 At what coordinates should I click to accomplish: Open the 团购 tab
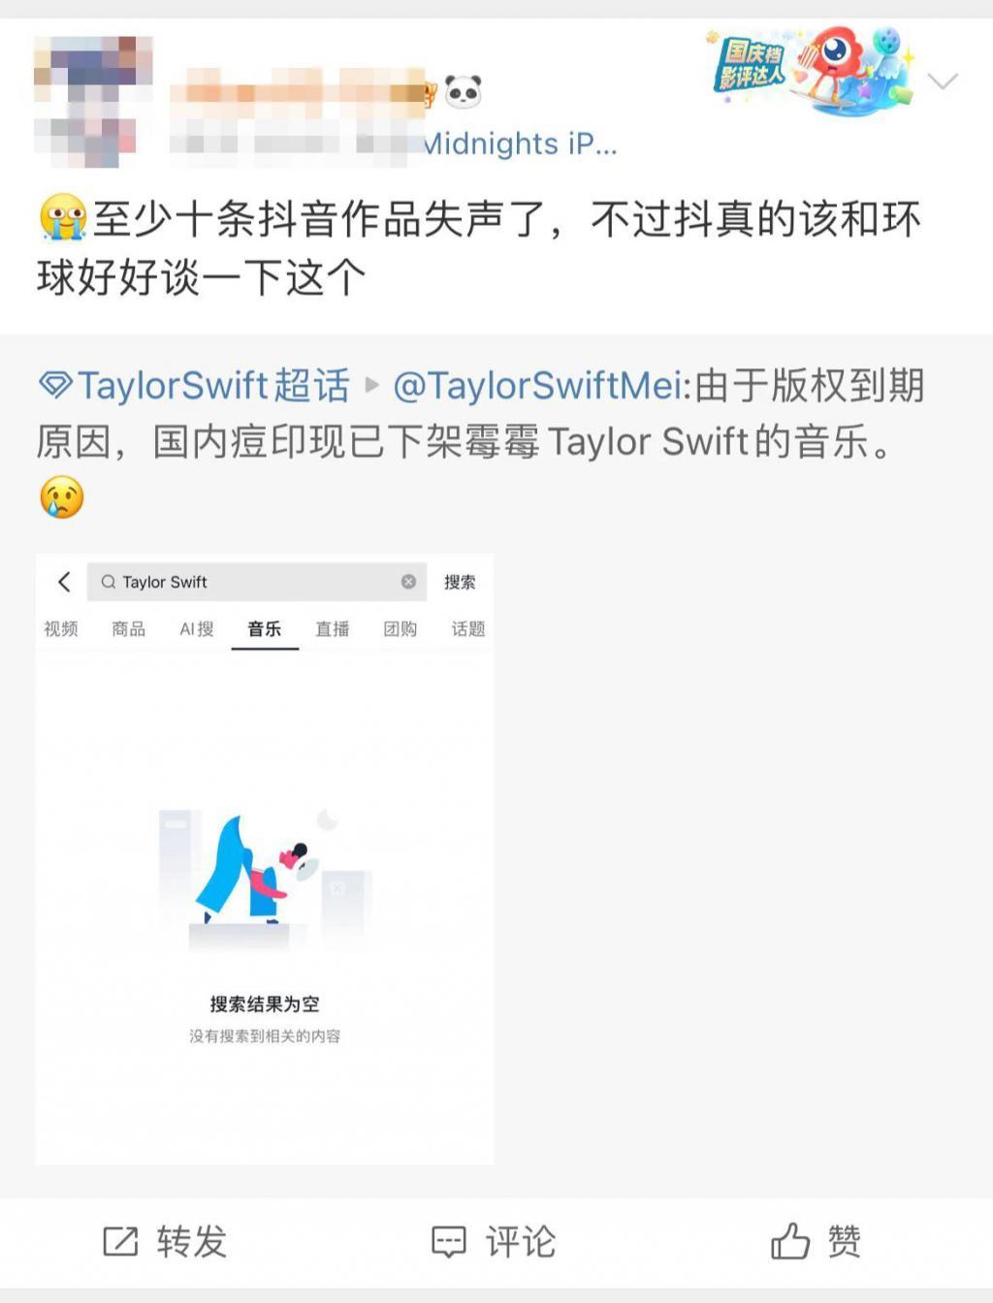click(x=400, y=629)
